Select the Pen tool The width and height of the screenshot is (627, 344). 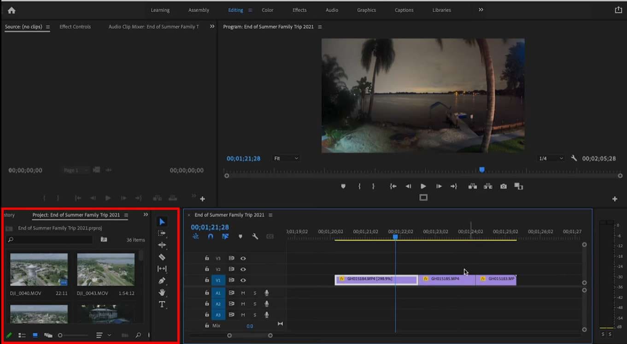(x=162, y=280)
